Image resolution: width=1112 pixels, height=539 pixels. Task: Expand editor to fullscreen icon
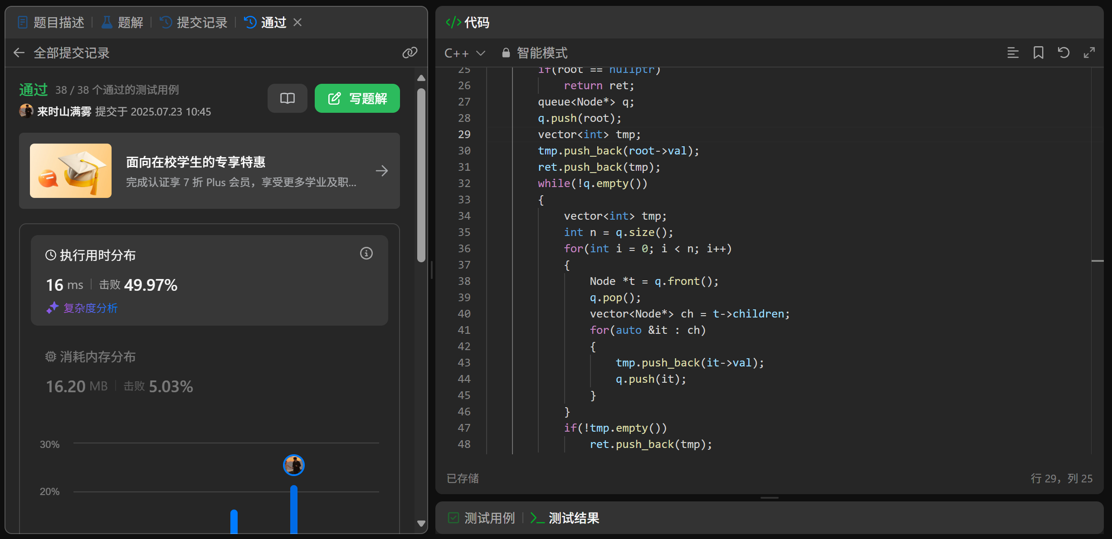point(1089,53)
